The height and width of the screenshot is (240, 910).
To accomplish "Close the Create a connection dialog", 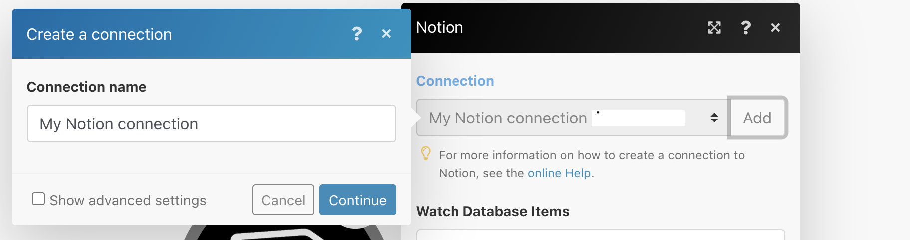I will click(x=386, y=34).
